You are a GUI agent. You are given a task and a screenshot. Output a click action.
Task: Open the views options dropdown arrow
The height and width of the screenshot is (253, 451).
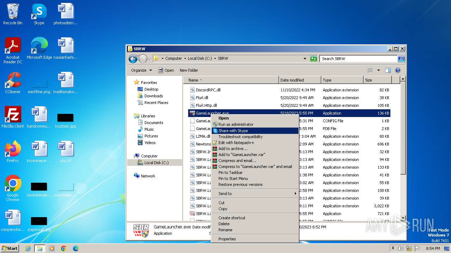point(378,70)
